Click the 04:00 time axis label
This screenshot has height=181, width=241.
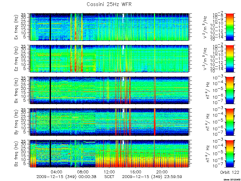pyautogui.click(x=57, y=172)
